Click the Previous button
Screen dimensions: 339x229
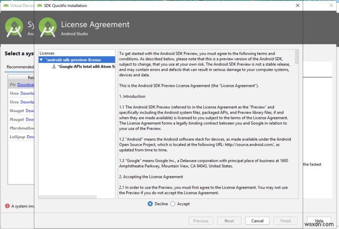201,221
